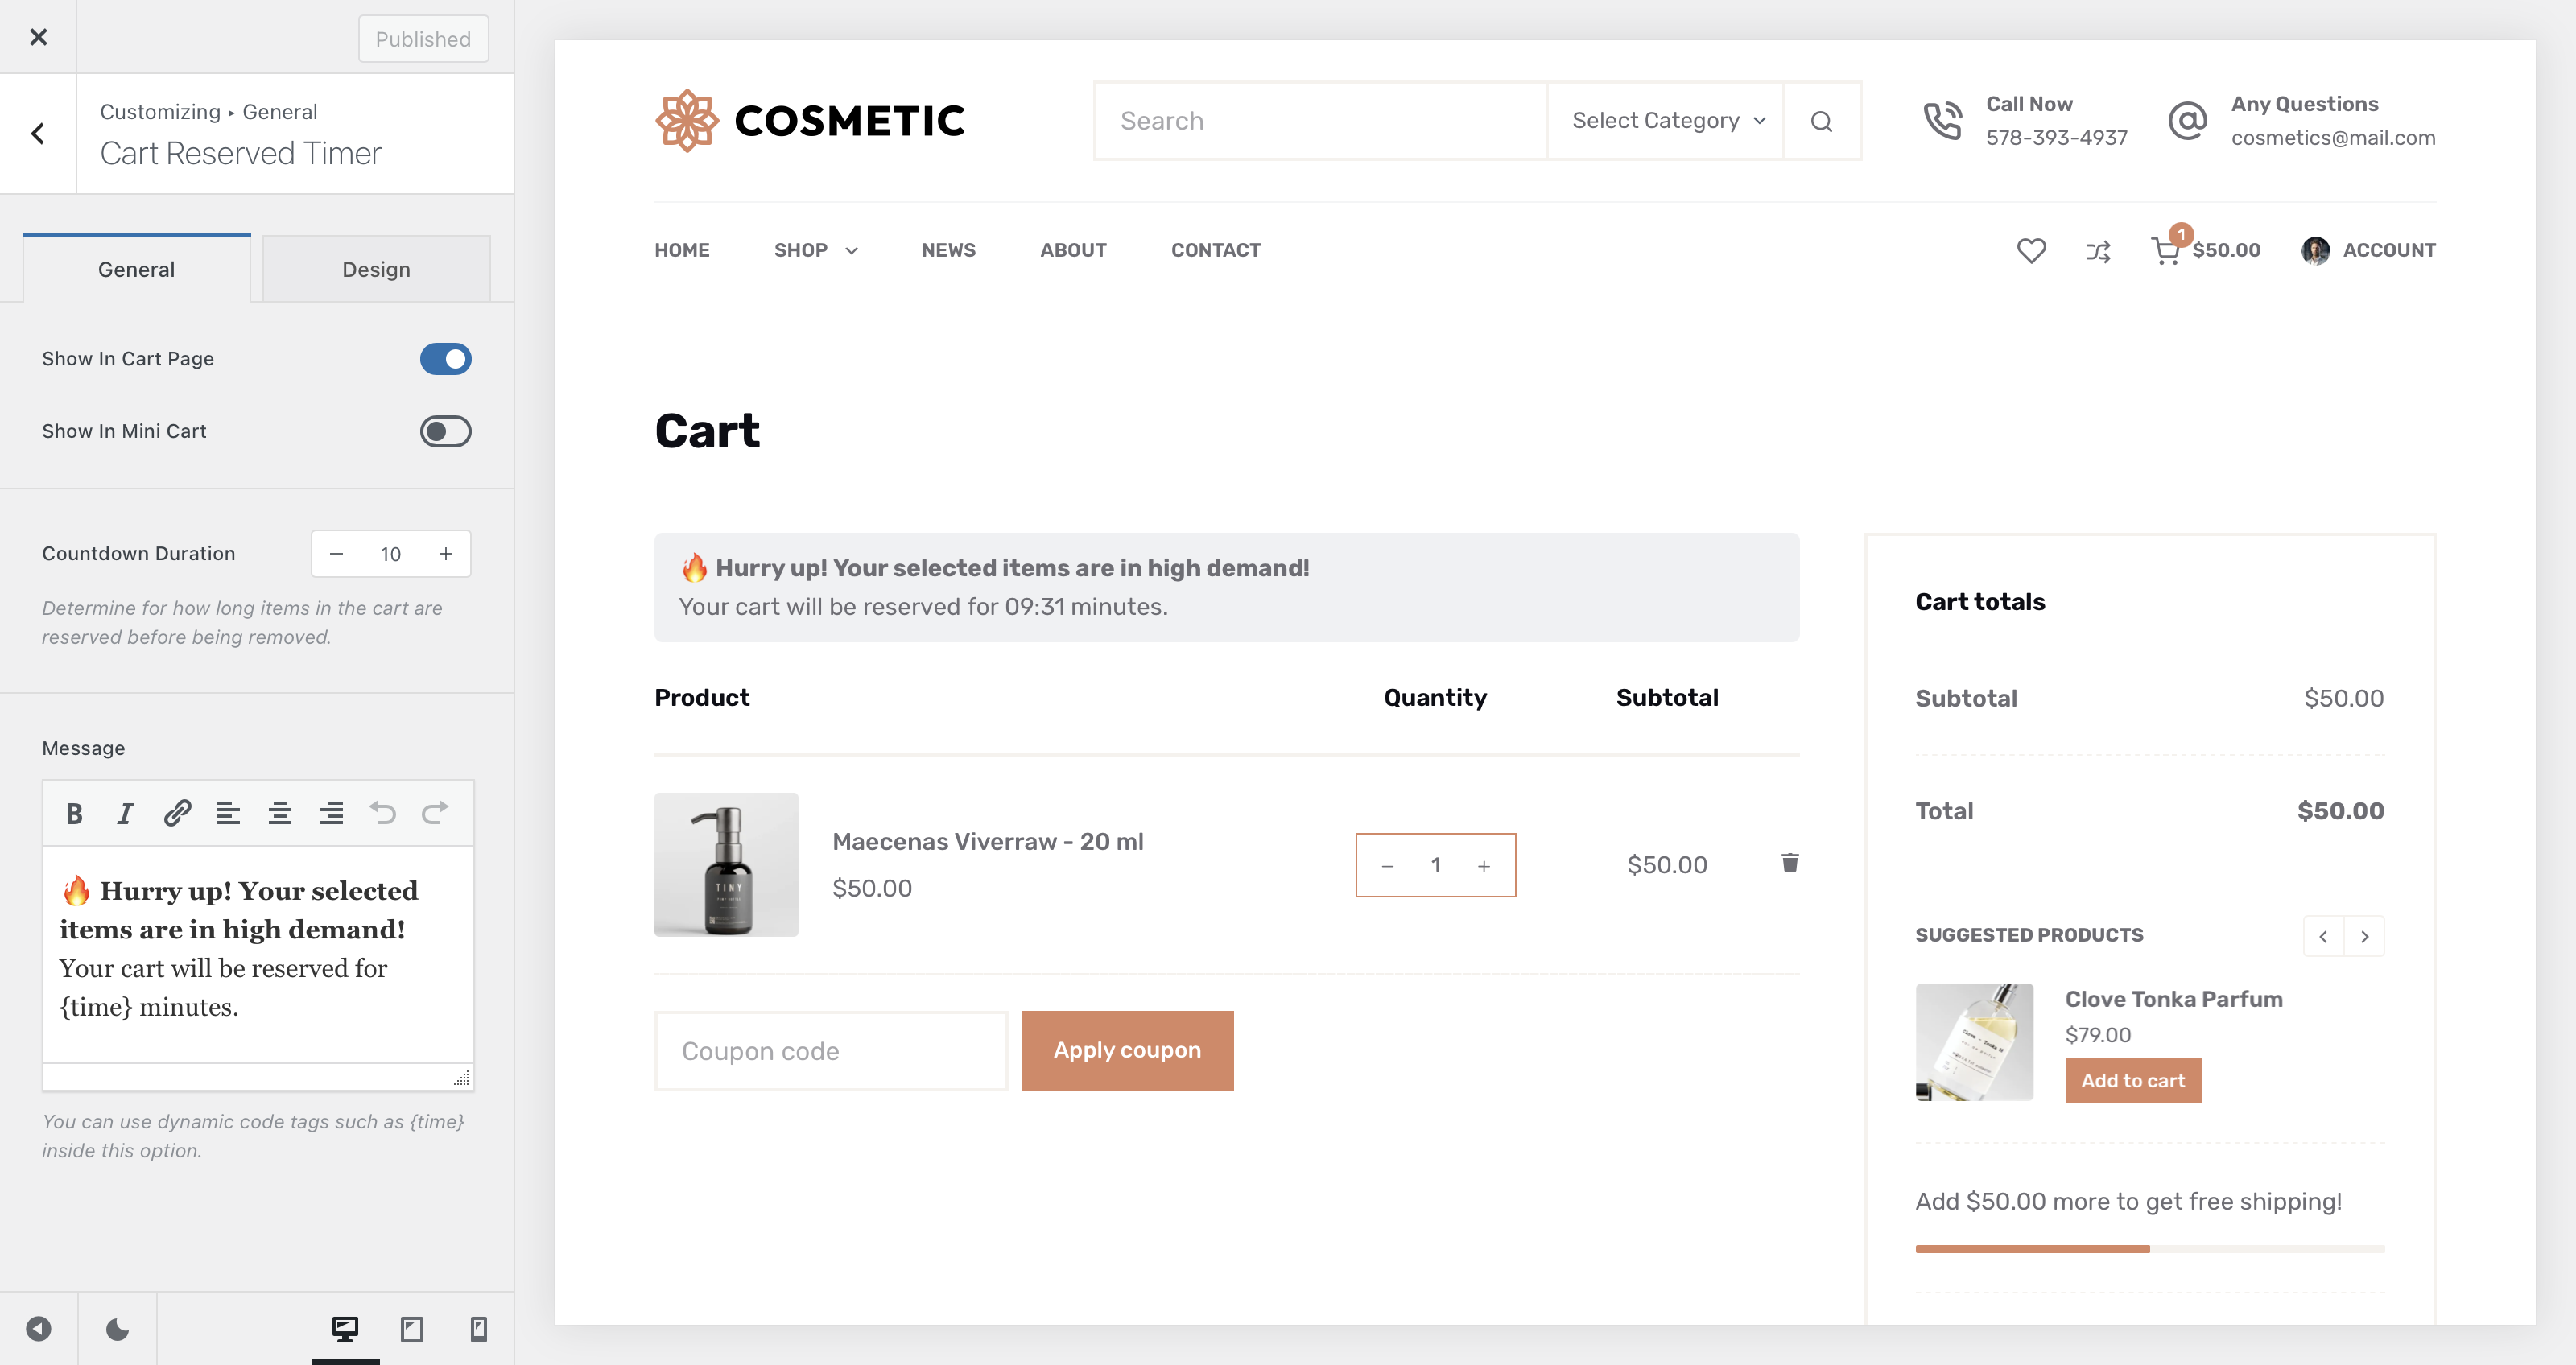Disable Show In Cart Page toggle
Screen dimensions: 2576x1365
point(445,359)
